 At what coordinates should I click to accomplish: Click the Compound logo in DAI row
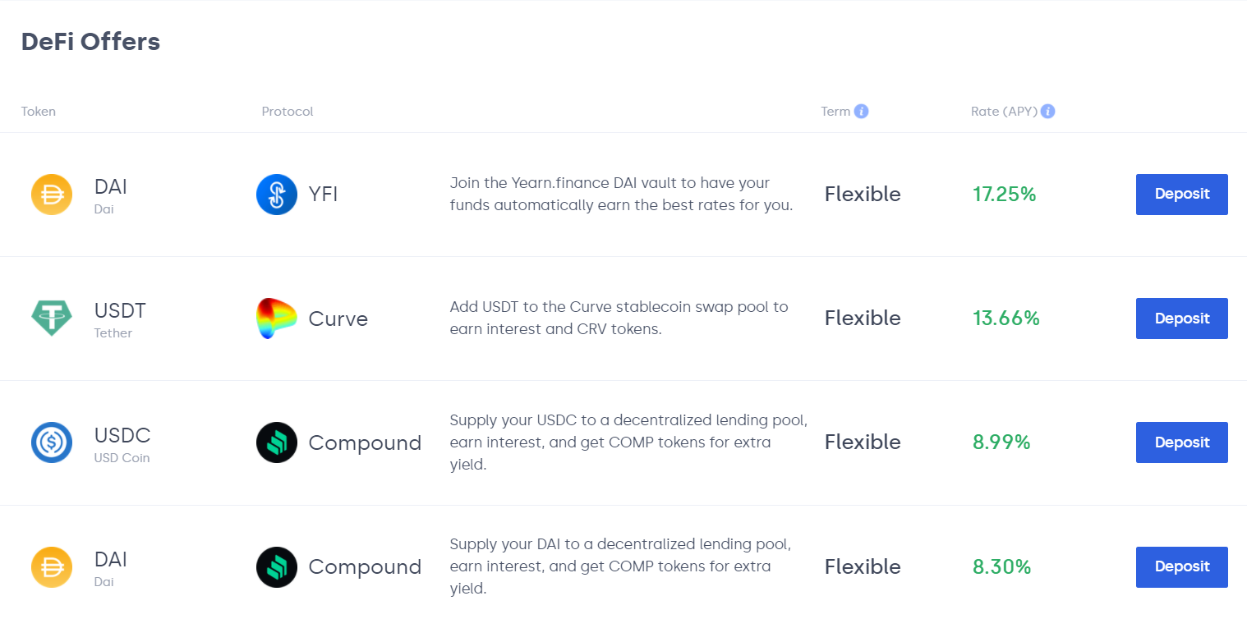277,567
